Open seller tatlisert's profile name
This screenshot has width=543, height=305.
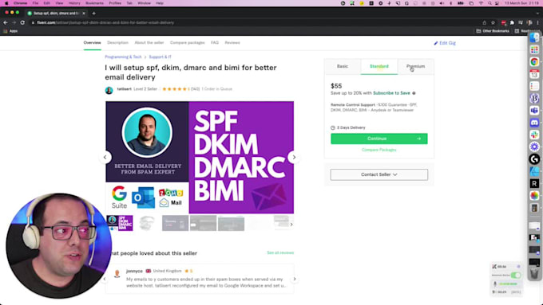[x=124, y=89]
